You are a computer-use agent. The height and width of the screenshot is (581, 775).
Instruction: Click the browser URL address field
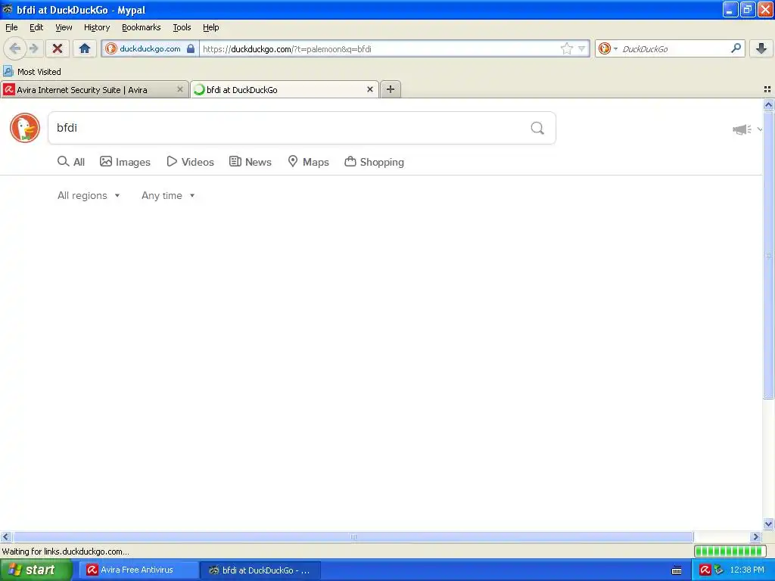(x=380, y=48)
